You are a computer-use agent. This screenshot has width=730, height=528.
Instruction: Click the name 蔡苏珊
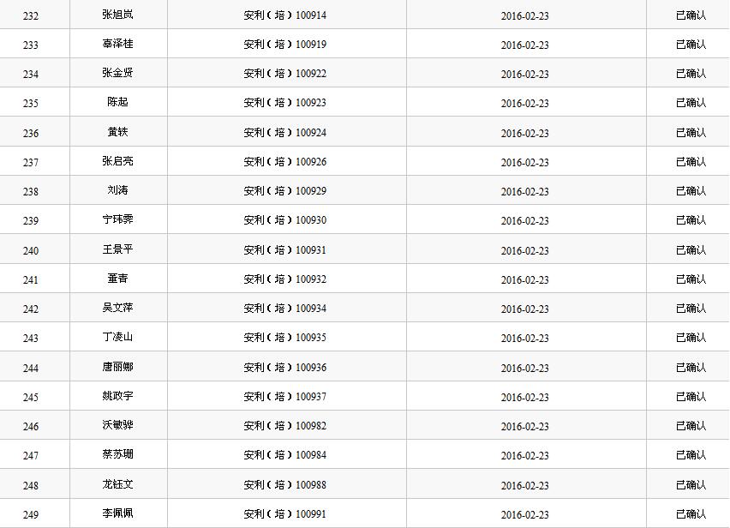click(x=117, y=455)
